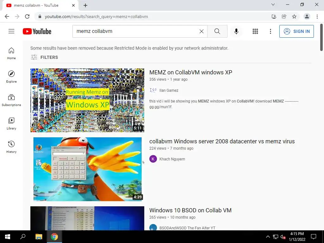Image resolution: width=324 pixels, height=243 pixels.
Task: Click the page vertical scrollbar
Action: click(x=321, y=37)
